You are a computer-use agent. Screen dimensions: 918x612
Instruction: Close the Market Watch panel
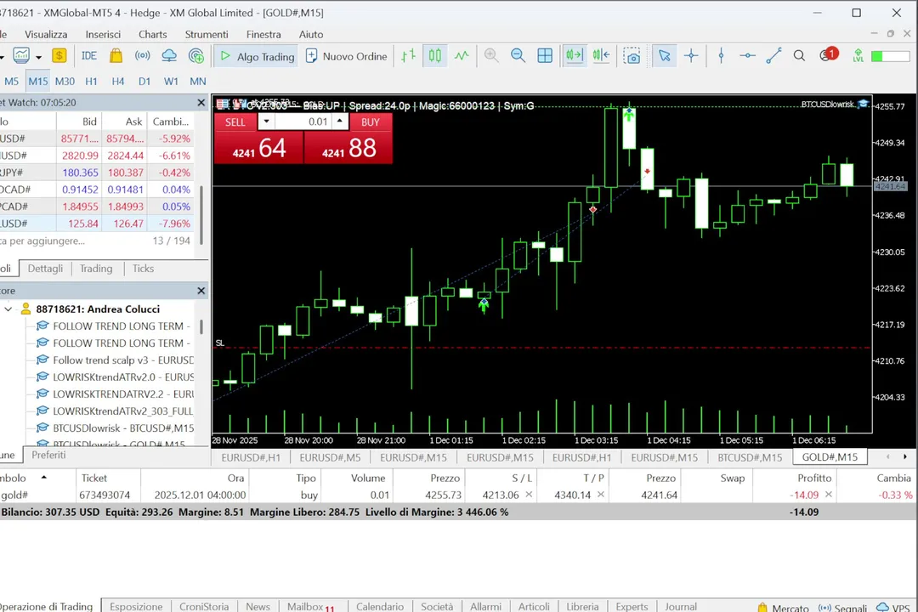201,103
